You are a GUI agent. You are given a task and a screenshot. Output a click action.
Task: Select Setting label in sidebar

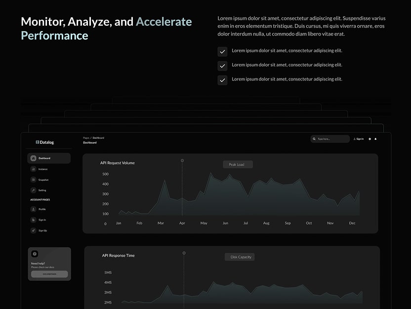(42, 191)
